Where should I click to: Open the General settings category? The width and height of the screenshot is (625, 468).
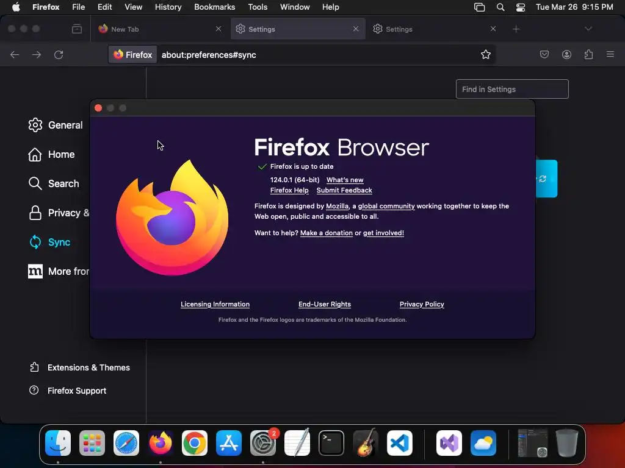tap(56, 125)
